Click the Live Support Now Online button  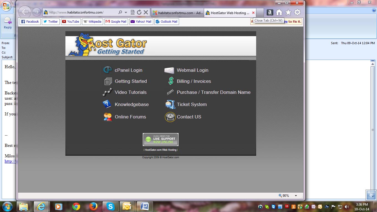click(x=161, y=139)
